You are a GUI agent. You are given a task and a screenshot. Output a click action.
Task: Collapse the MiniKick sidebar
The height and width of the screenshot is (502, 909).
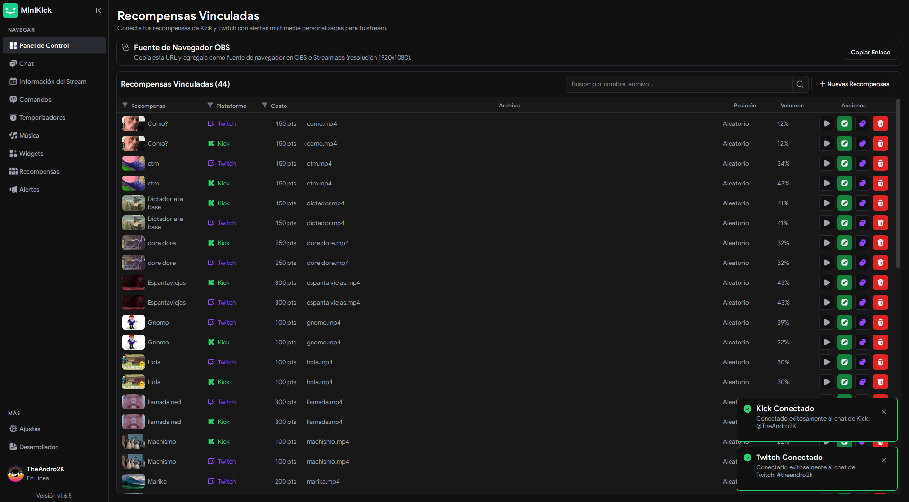click(98, 10)
